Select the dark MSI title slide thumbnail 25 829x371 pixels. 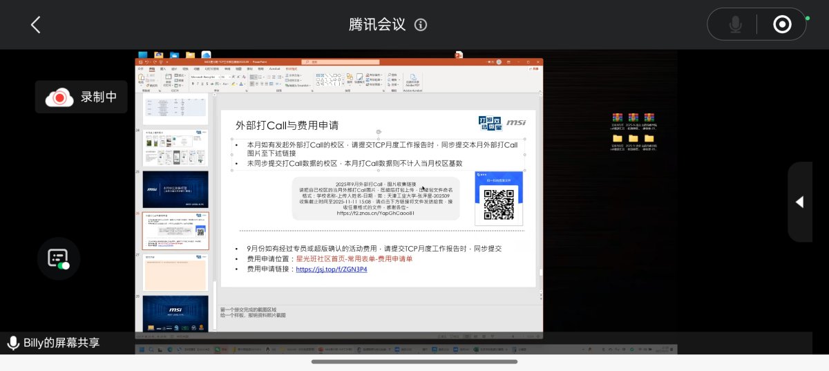point(175,189)
